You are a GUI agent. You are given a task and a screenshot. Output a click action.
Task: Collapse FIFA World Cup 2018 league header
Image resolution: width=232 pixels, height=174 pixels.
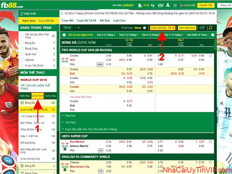(137, 50)
